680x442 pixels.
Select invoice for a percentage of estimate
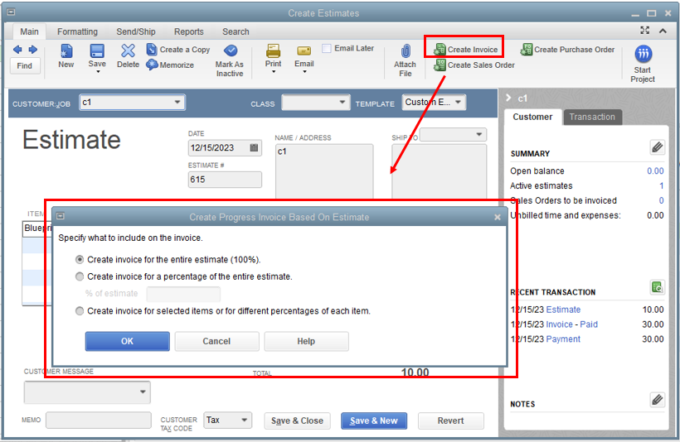click(x=80, y=276)
